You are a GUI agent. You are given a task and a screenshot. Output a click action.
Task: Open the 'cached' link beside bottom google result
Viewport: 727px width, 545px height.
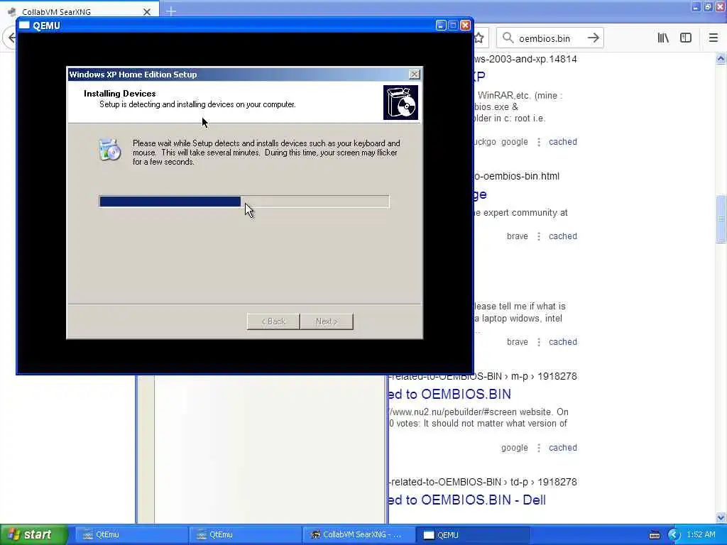point(563,448)
